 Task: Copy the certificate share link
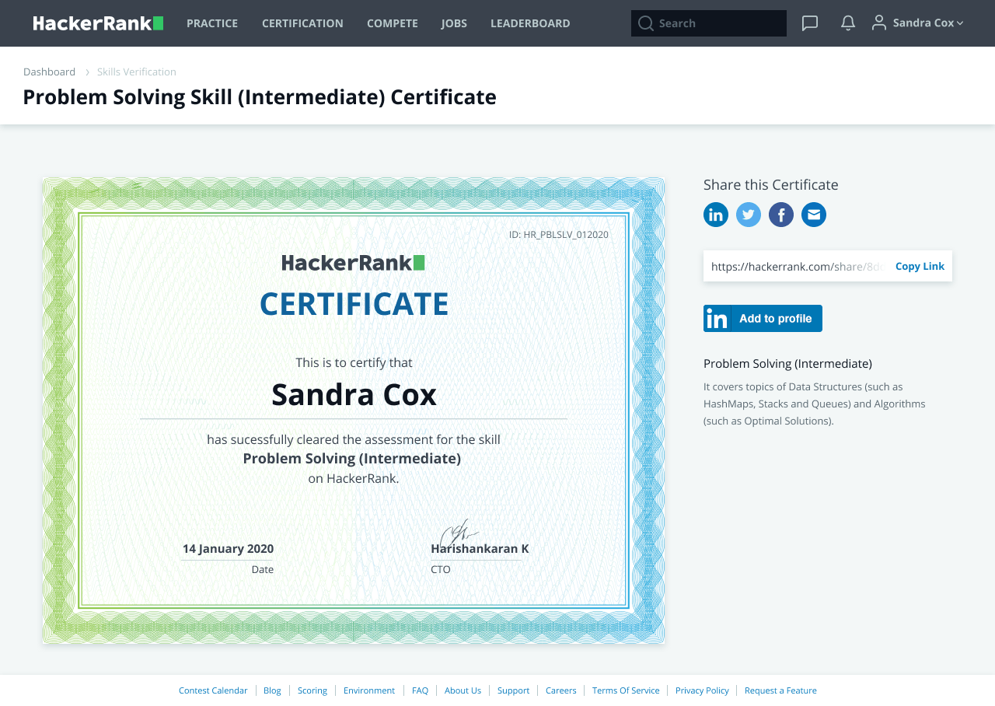tap(920, 265)
